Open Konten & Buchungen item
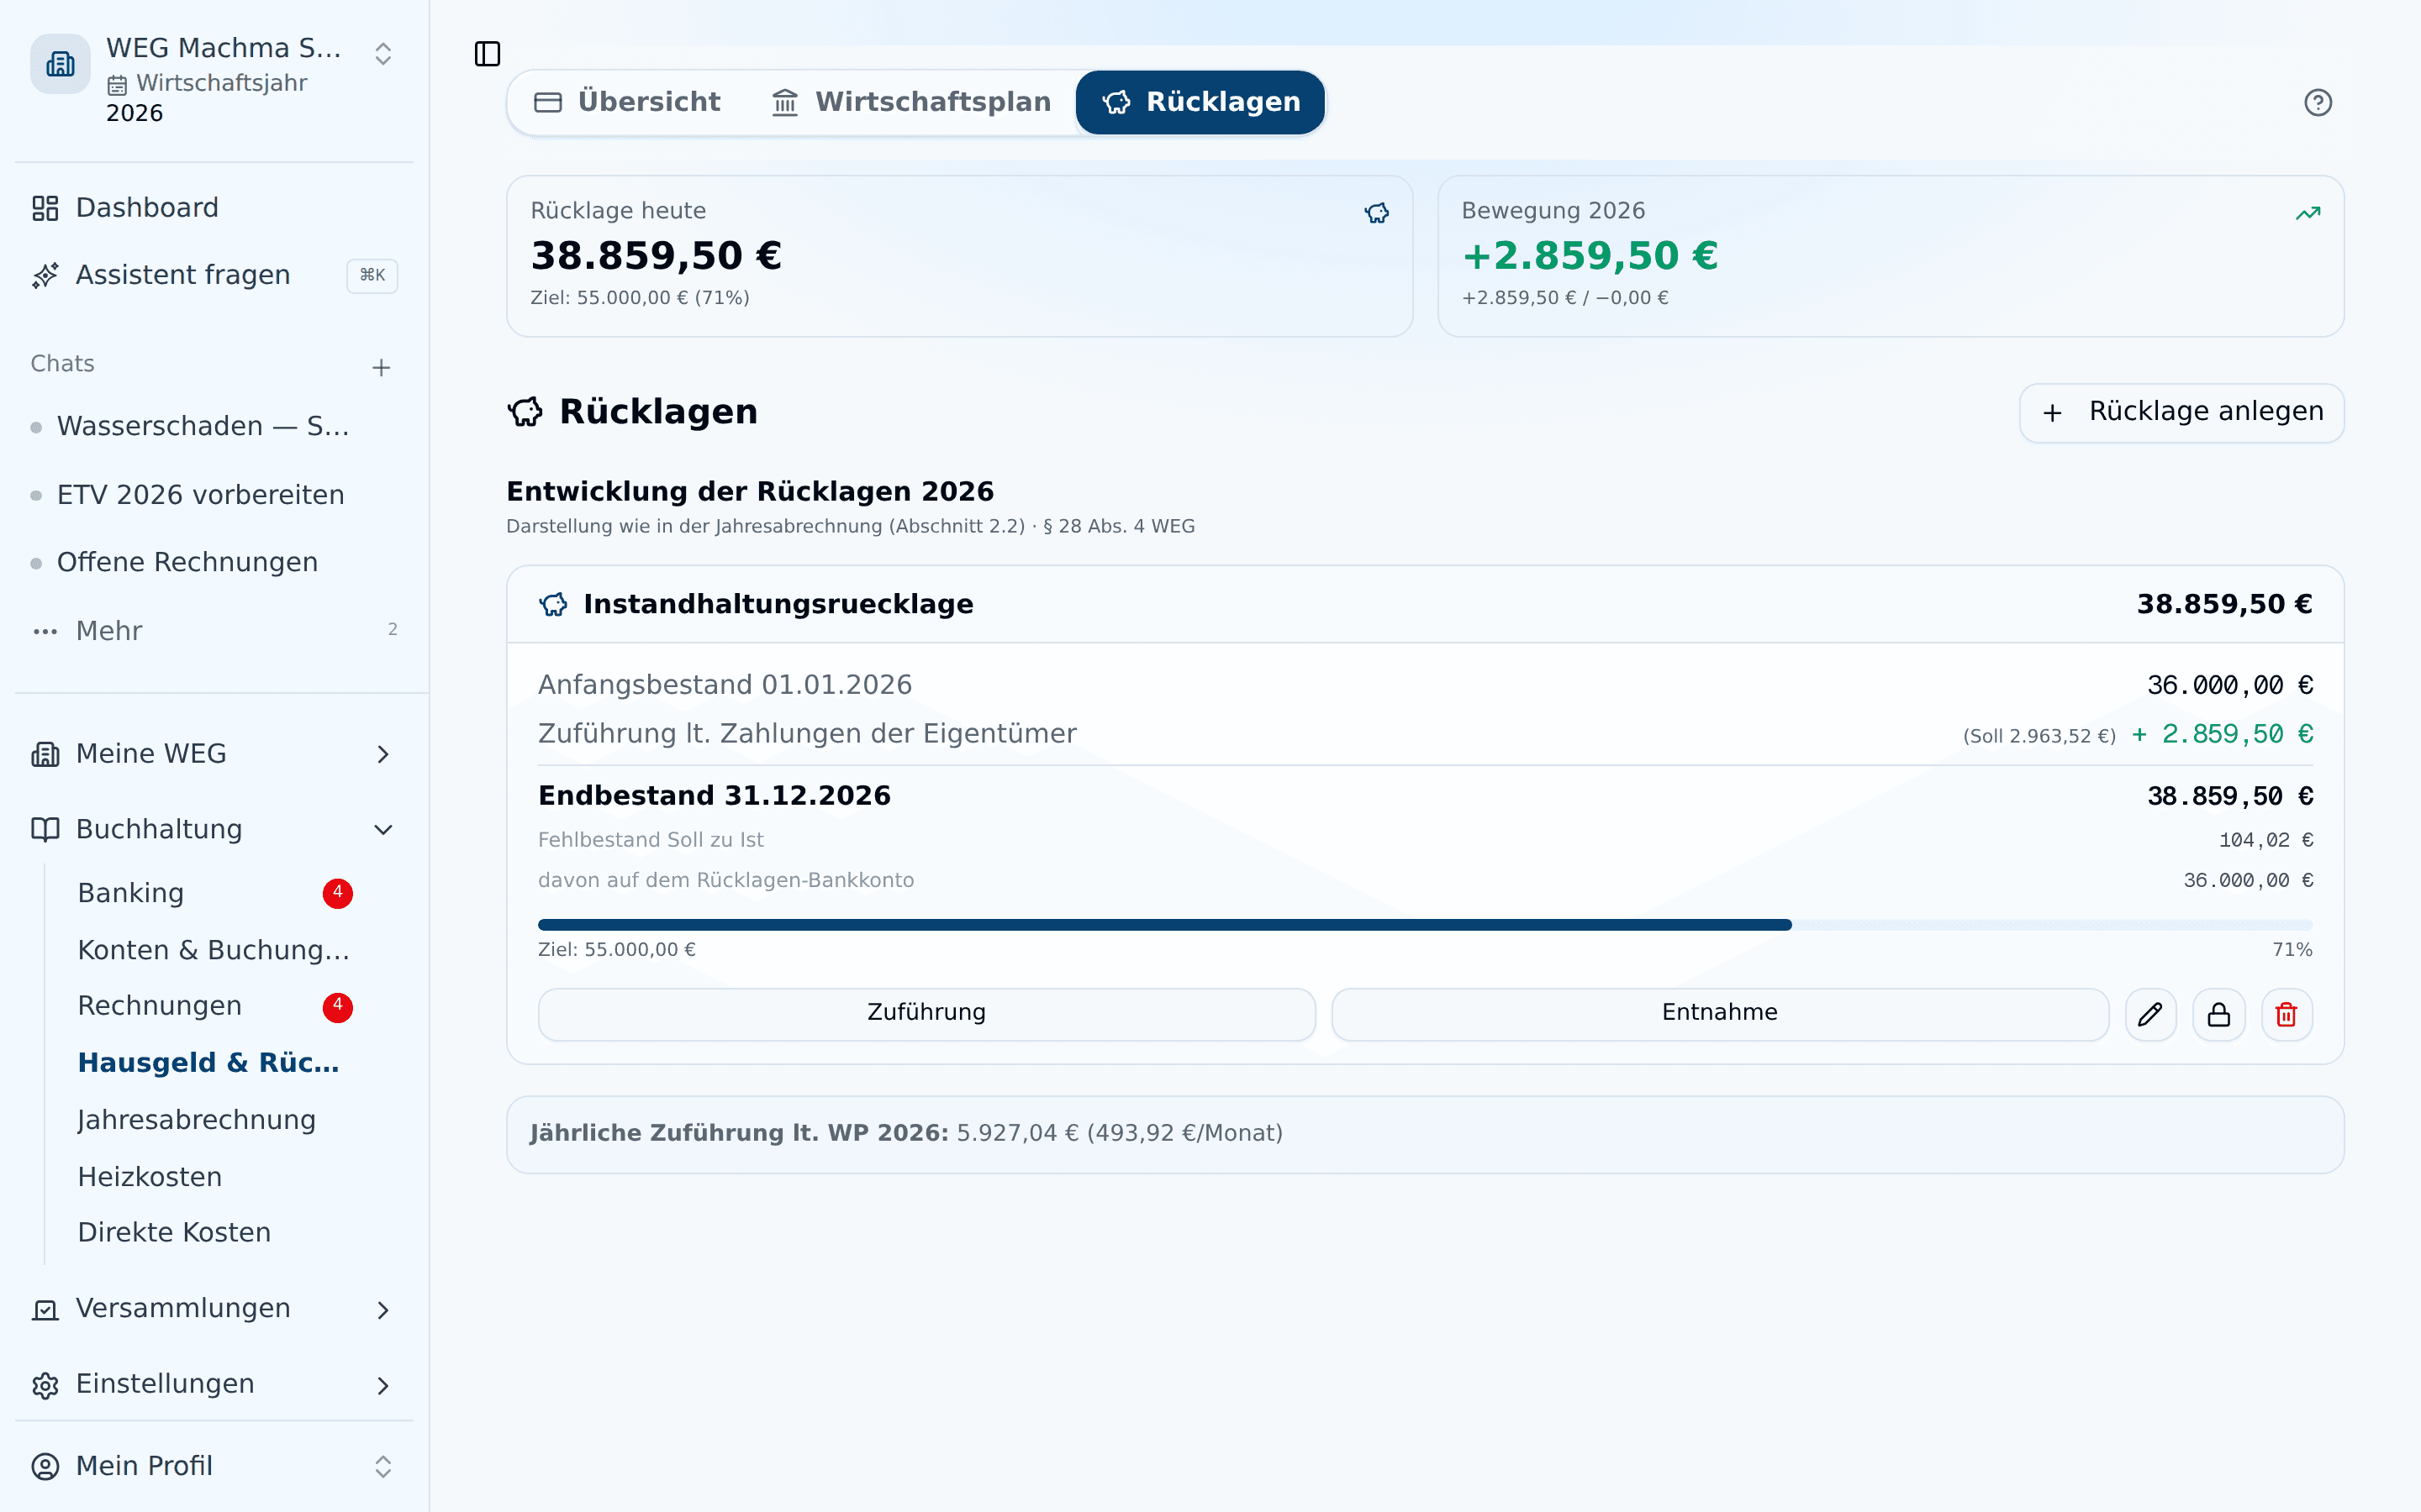Viewport: 2421px width, 1512px height. 214,950
